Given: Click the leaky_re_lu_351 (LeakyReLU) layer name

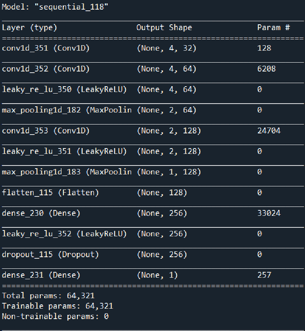Looking at the screenshot, I should (64, 151).
